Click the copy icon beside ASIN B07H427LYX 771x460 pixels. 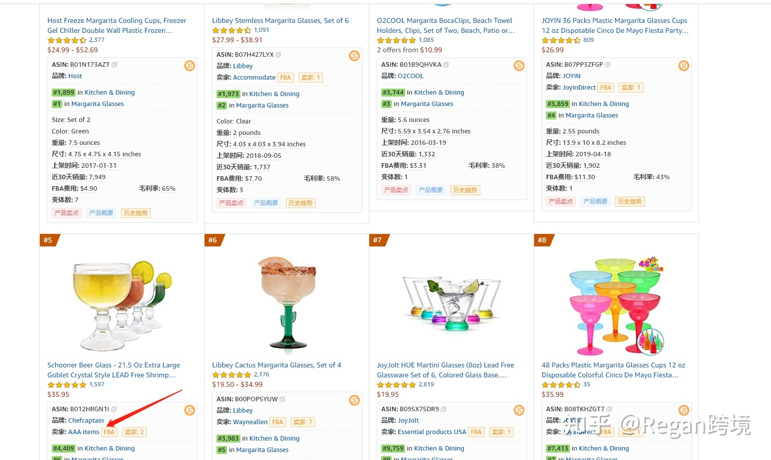pyautogui.click(x=278, y=55)
